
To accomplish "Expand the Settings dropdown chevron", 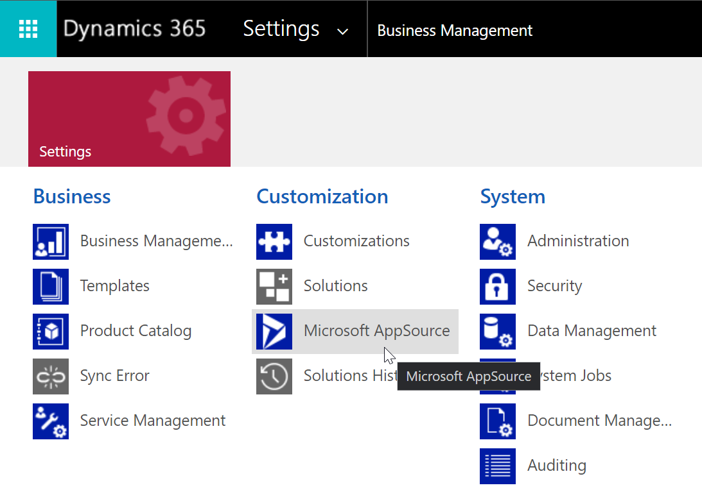I will [x=342, y=31].
